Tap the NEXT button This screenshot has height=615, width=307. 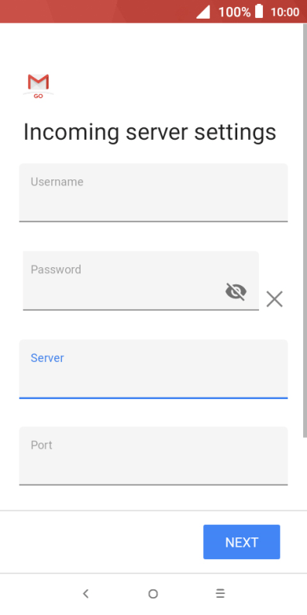click(242, 542)
